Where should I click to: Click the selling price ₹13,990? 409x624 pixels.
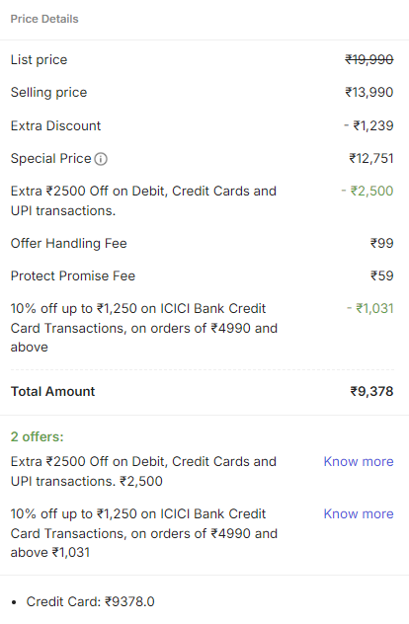coord(369,93)
